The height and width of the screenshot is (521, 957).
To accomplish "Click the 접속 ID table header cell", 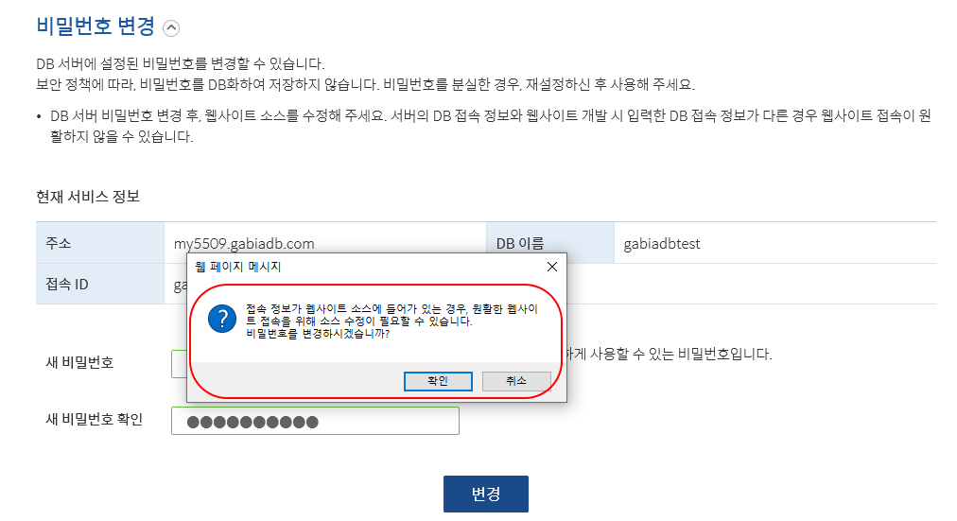I will point(100,285).
